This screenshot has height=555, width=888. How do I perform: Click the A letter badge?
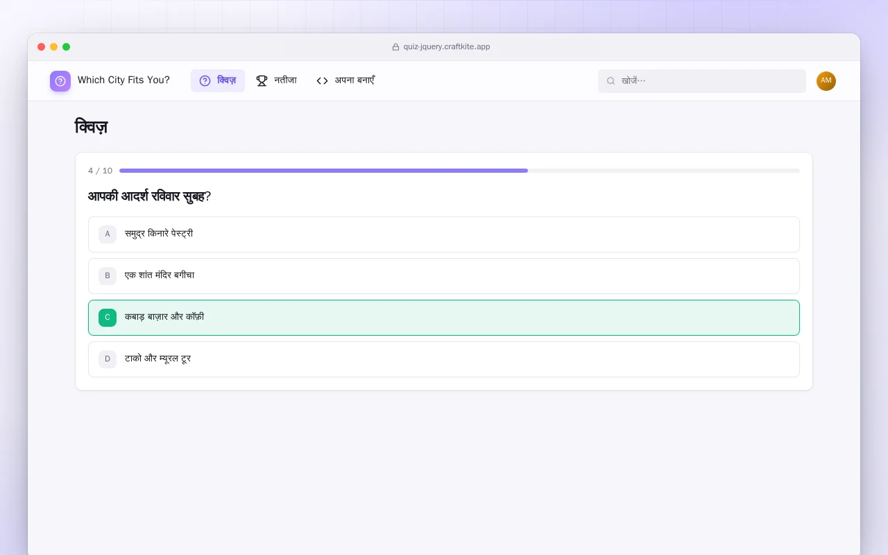click(108, 234)
